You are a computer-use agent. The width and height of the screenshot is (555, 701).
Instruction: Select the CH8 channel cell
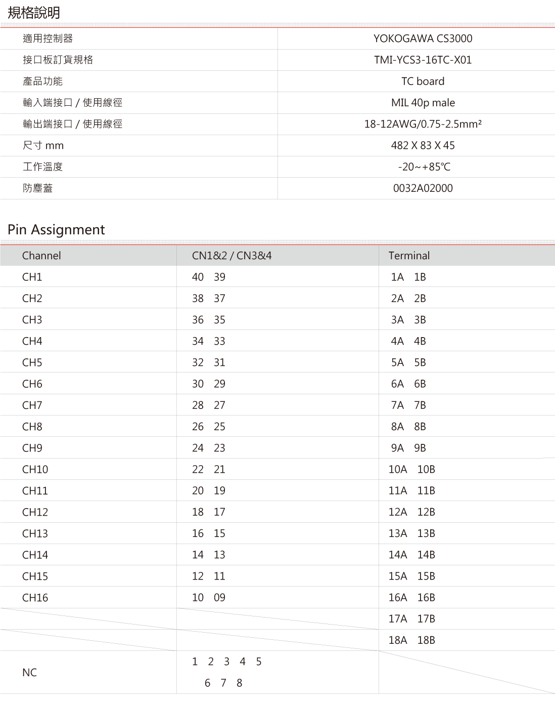[32, 427]
